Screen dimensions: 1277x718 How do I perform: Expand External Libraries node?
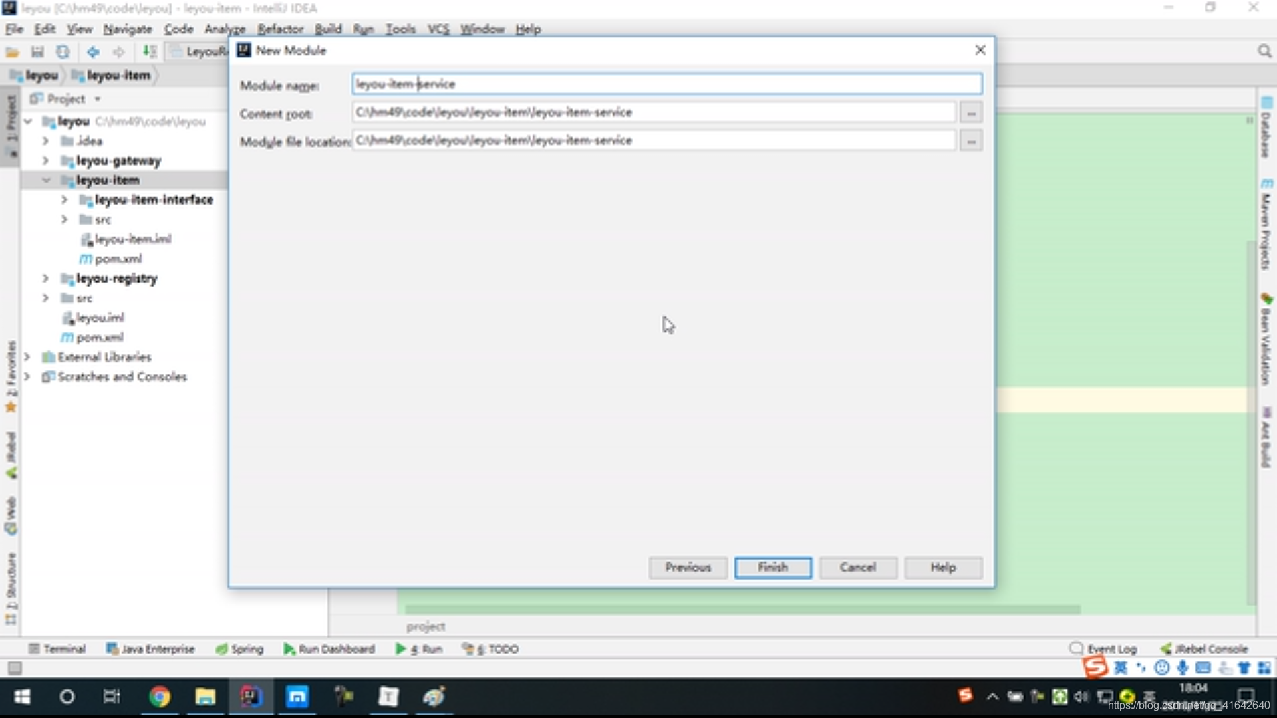(27, 357)
